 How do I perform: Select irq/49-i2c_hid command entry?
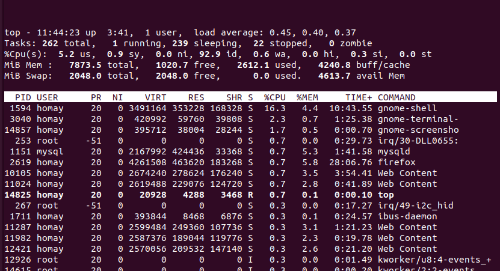(415, 206)
